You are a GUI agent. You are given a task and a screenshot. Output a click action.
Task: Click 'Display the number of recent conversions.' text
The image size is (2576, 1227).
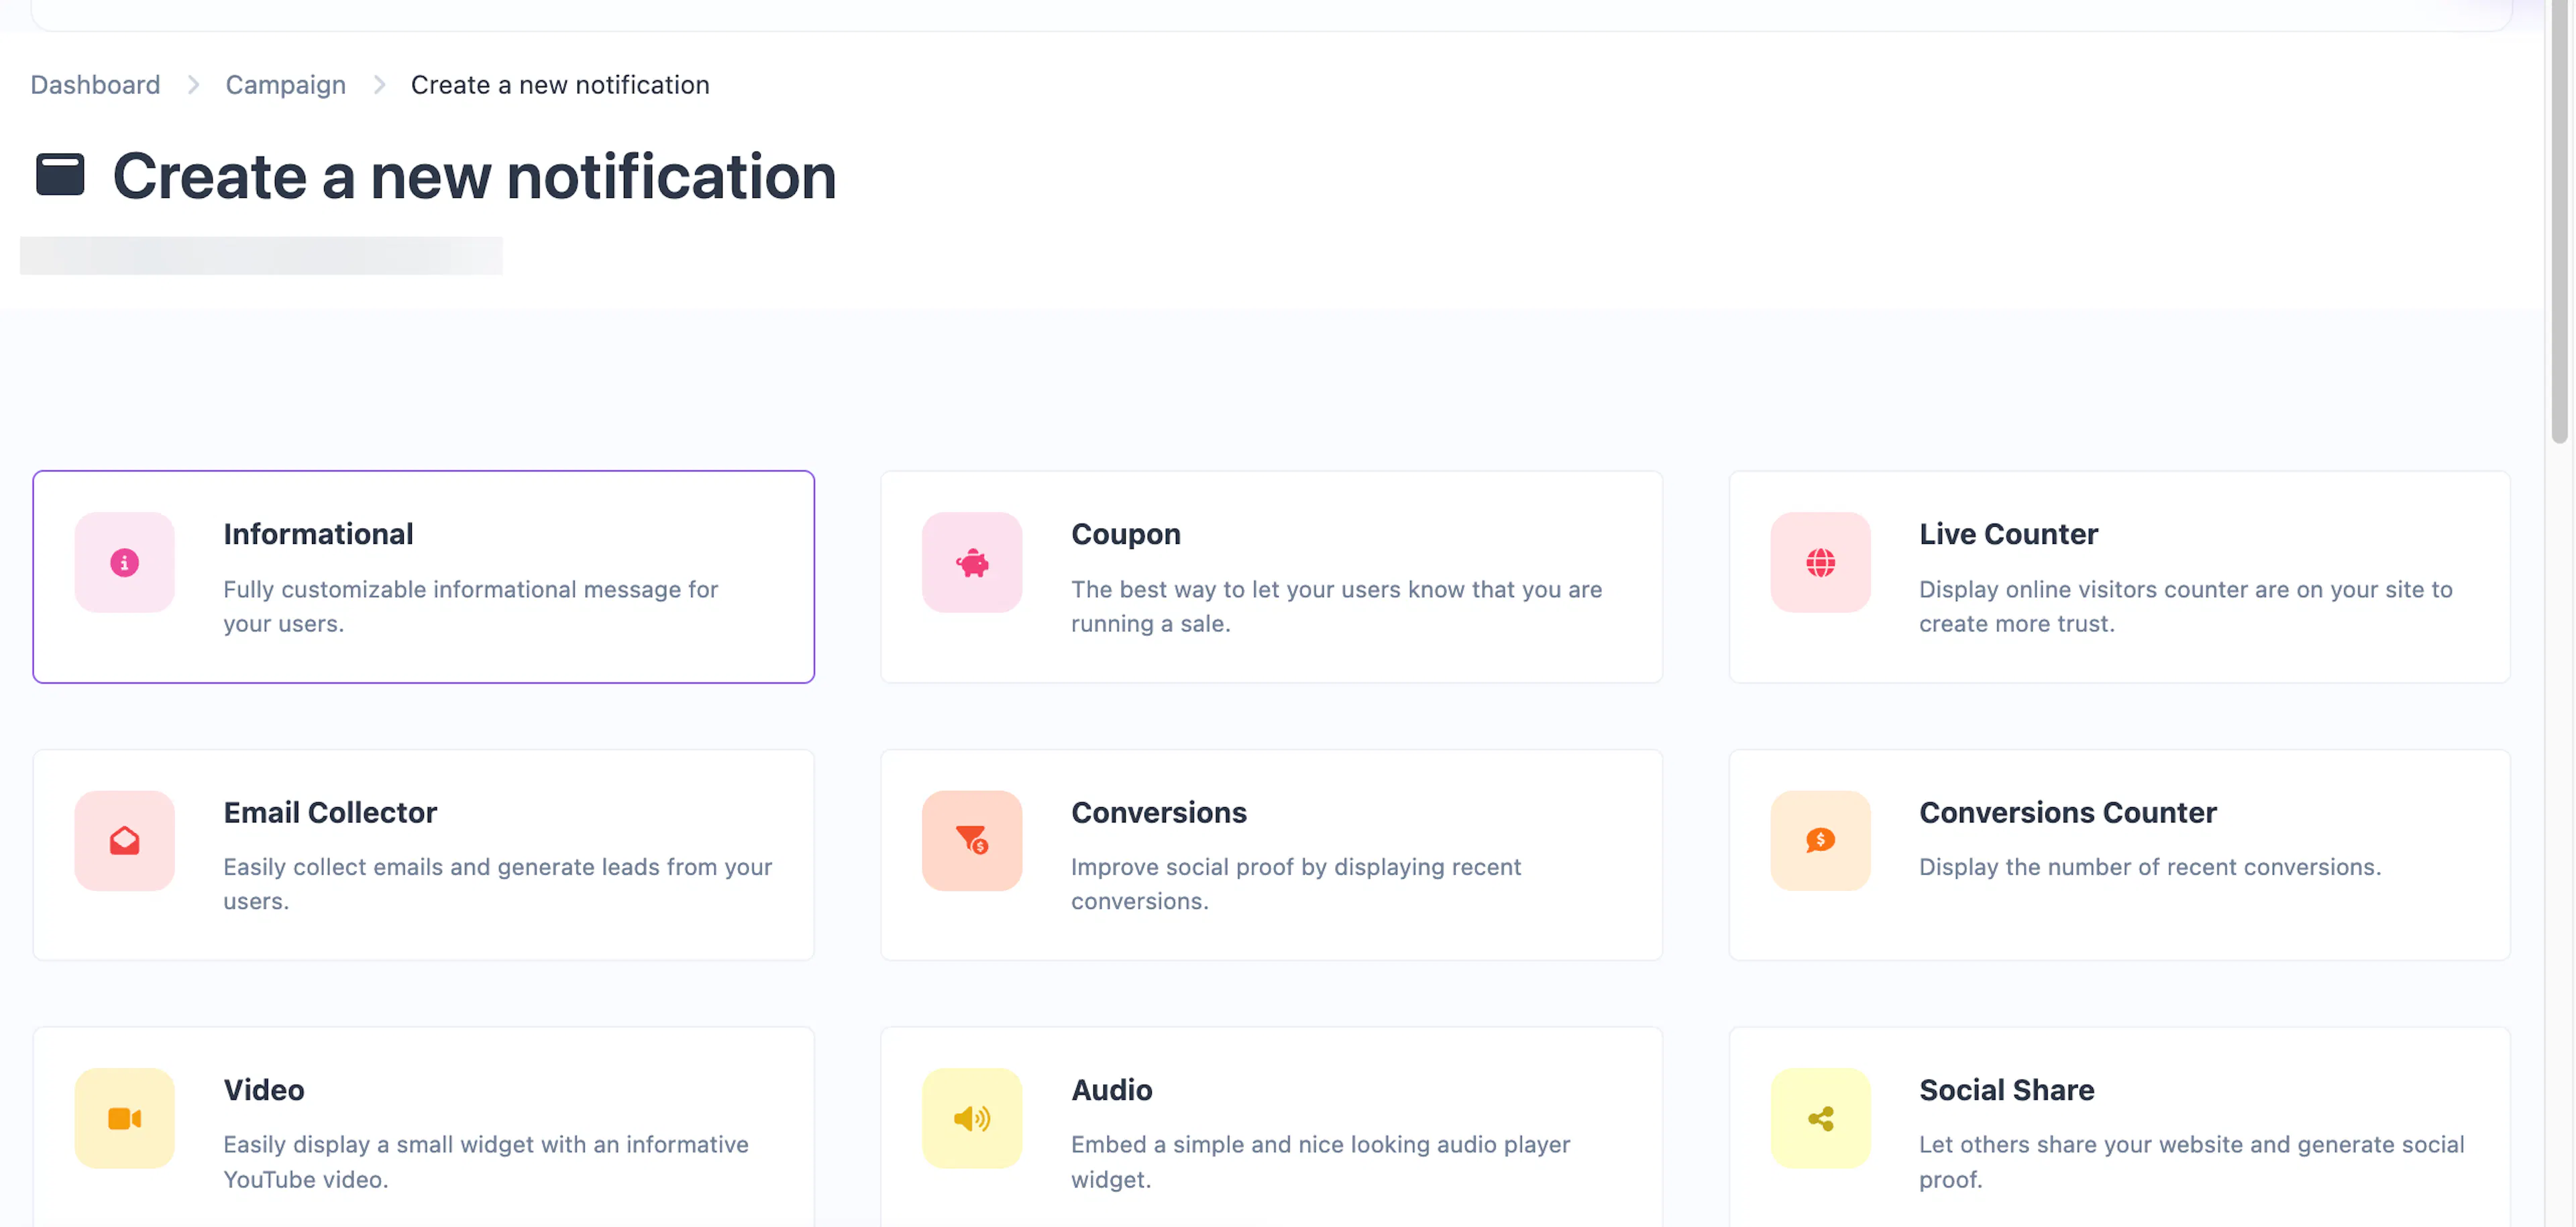(x=2150, y=867)
